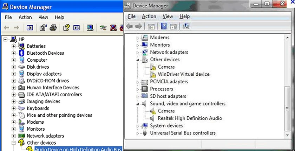295x151 pixels.
Task: Select Monitors in right window
Action: point(160,44)
